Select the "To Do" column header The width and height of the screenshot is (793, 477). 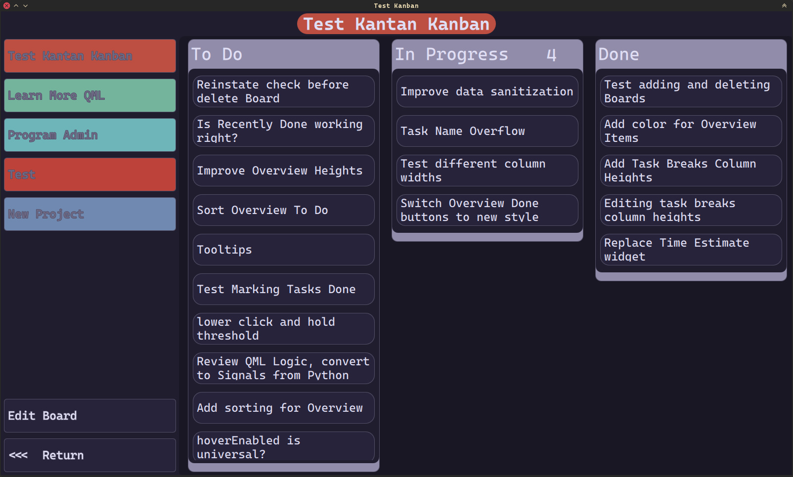click(283, 54)
